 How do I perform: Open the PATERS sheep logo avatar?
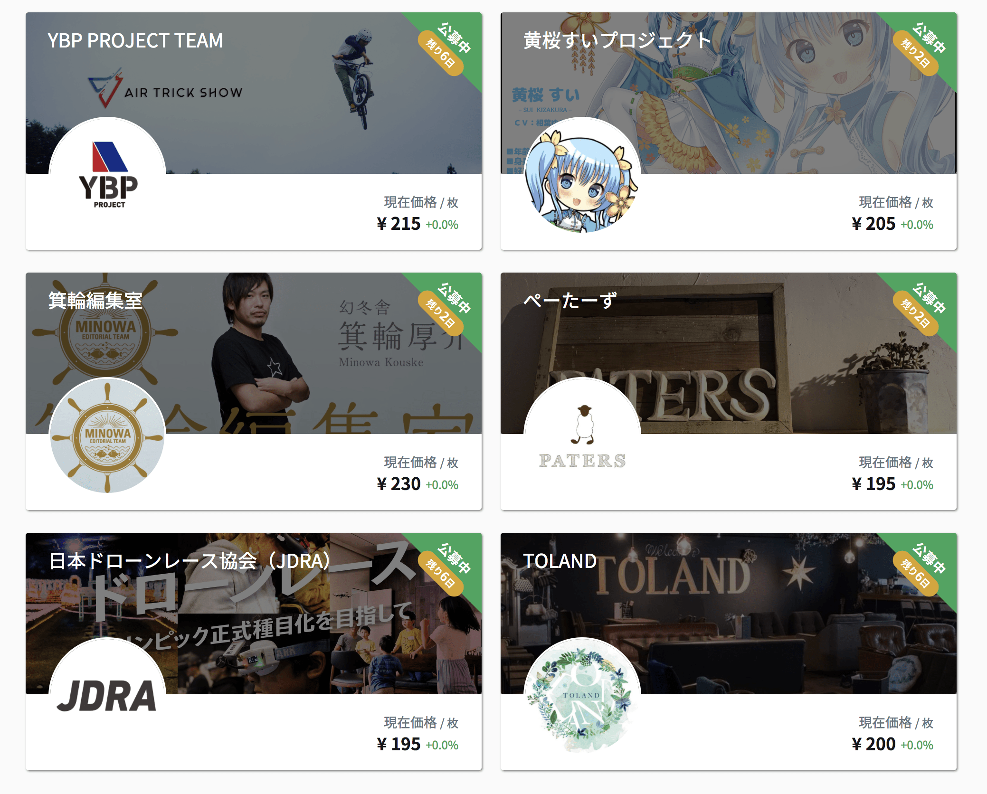(x=583, y=435)
